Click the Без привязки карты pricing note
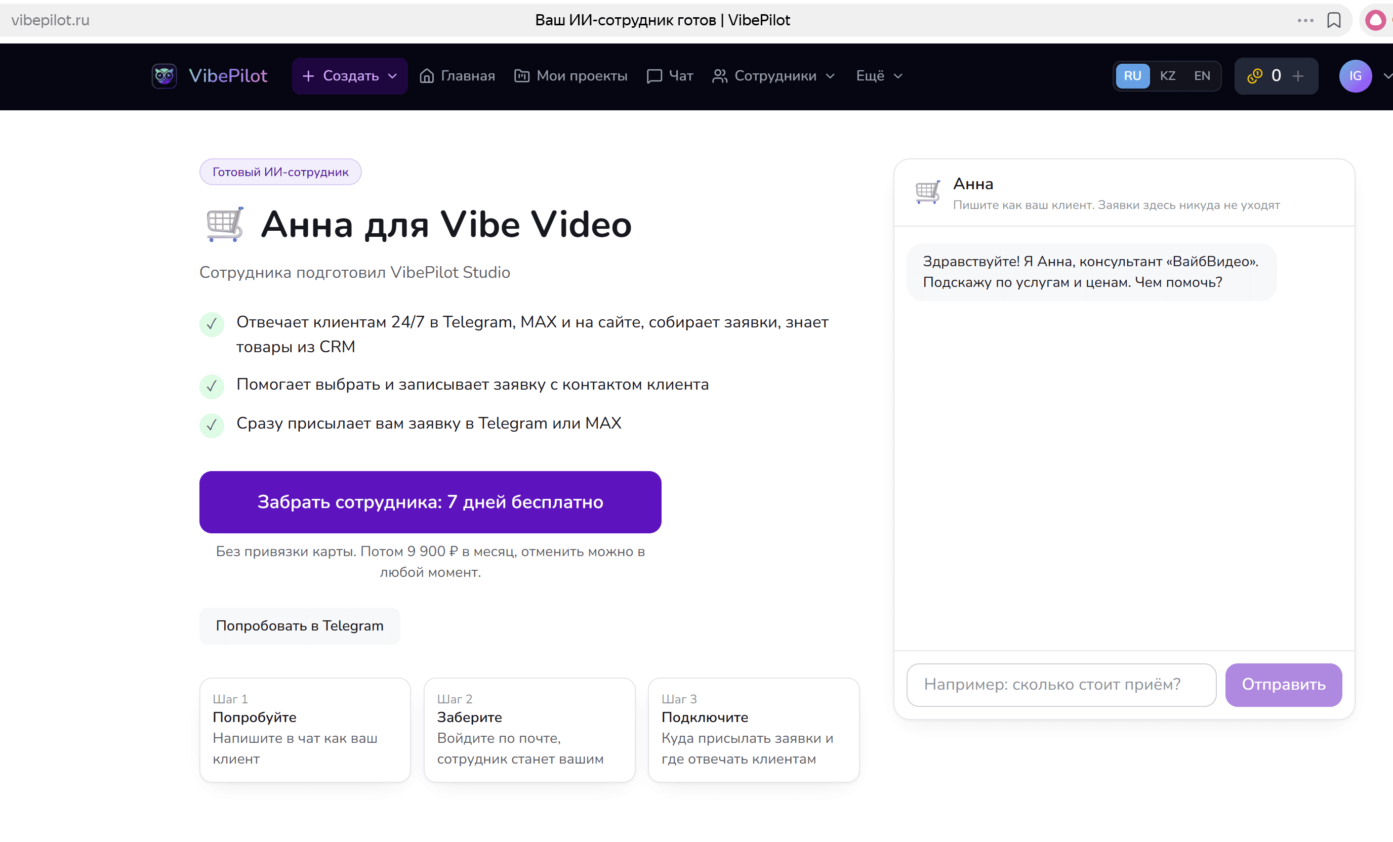 tap(430, 562)
